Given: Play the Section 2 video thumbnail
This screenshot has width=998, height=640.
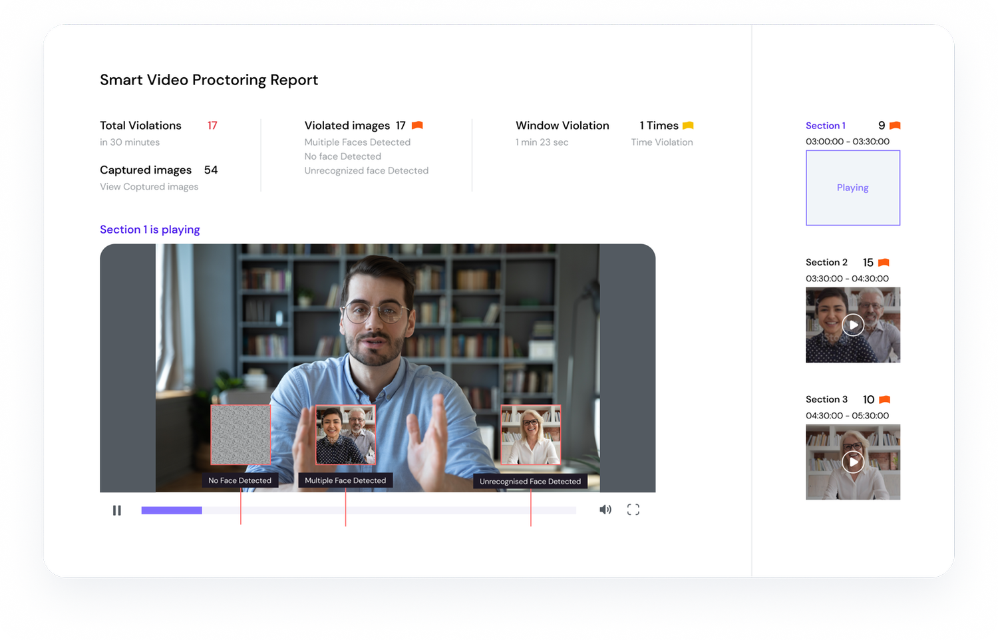Looking at the screenshot, I should pos(853,325).
